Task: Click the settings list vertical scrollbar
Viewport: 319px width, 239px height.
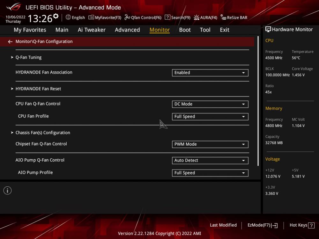Action: (258, 101)
